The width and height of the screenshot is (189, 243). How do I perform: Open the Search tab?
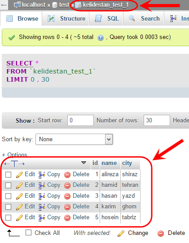click(144, 18)
